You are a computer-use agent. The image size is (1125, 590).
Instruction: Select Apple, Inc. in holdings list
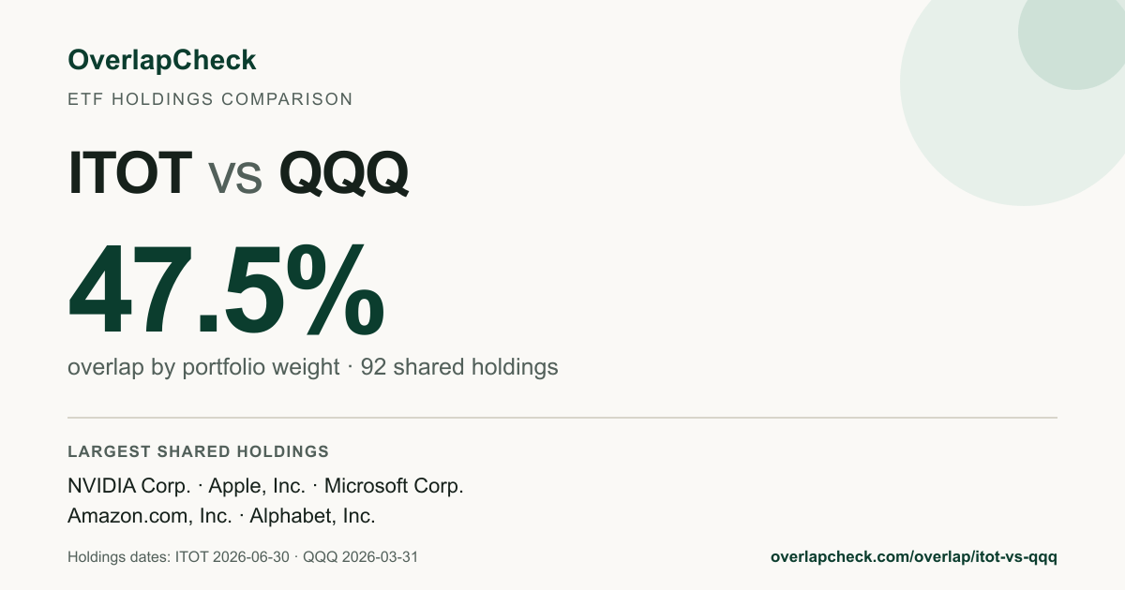(x=257, y=486)
